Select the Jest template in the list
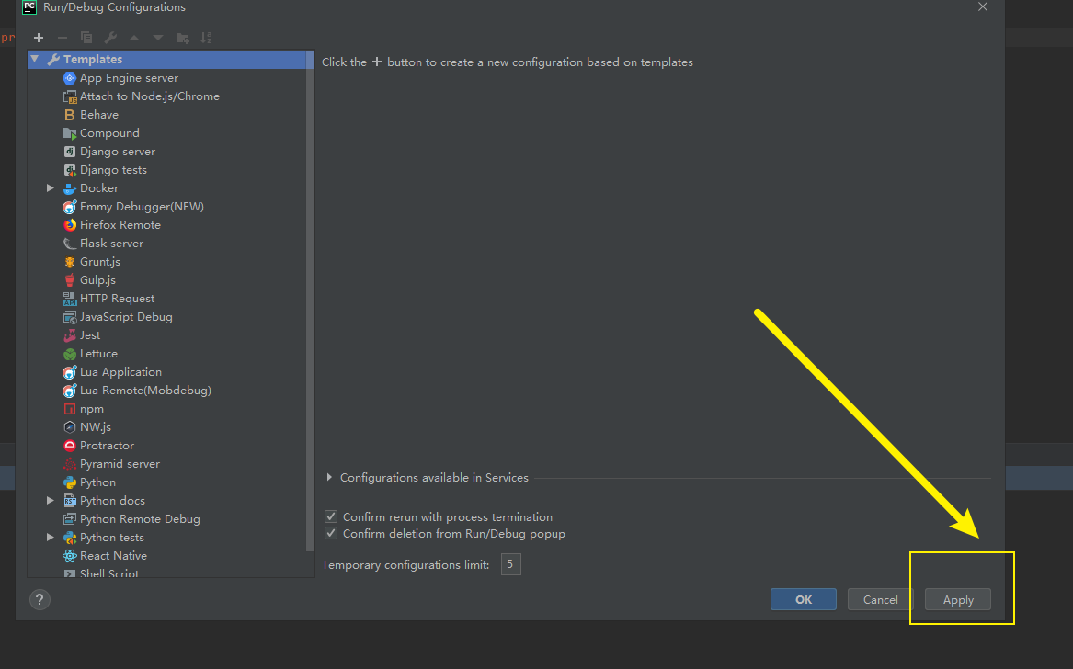Viewport: 1073px width, 669px height. click(89, 334)
